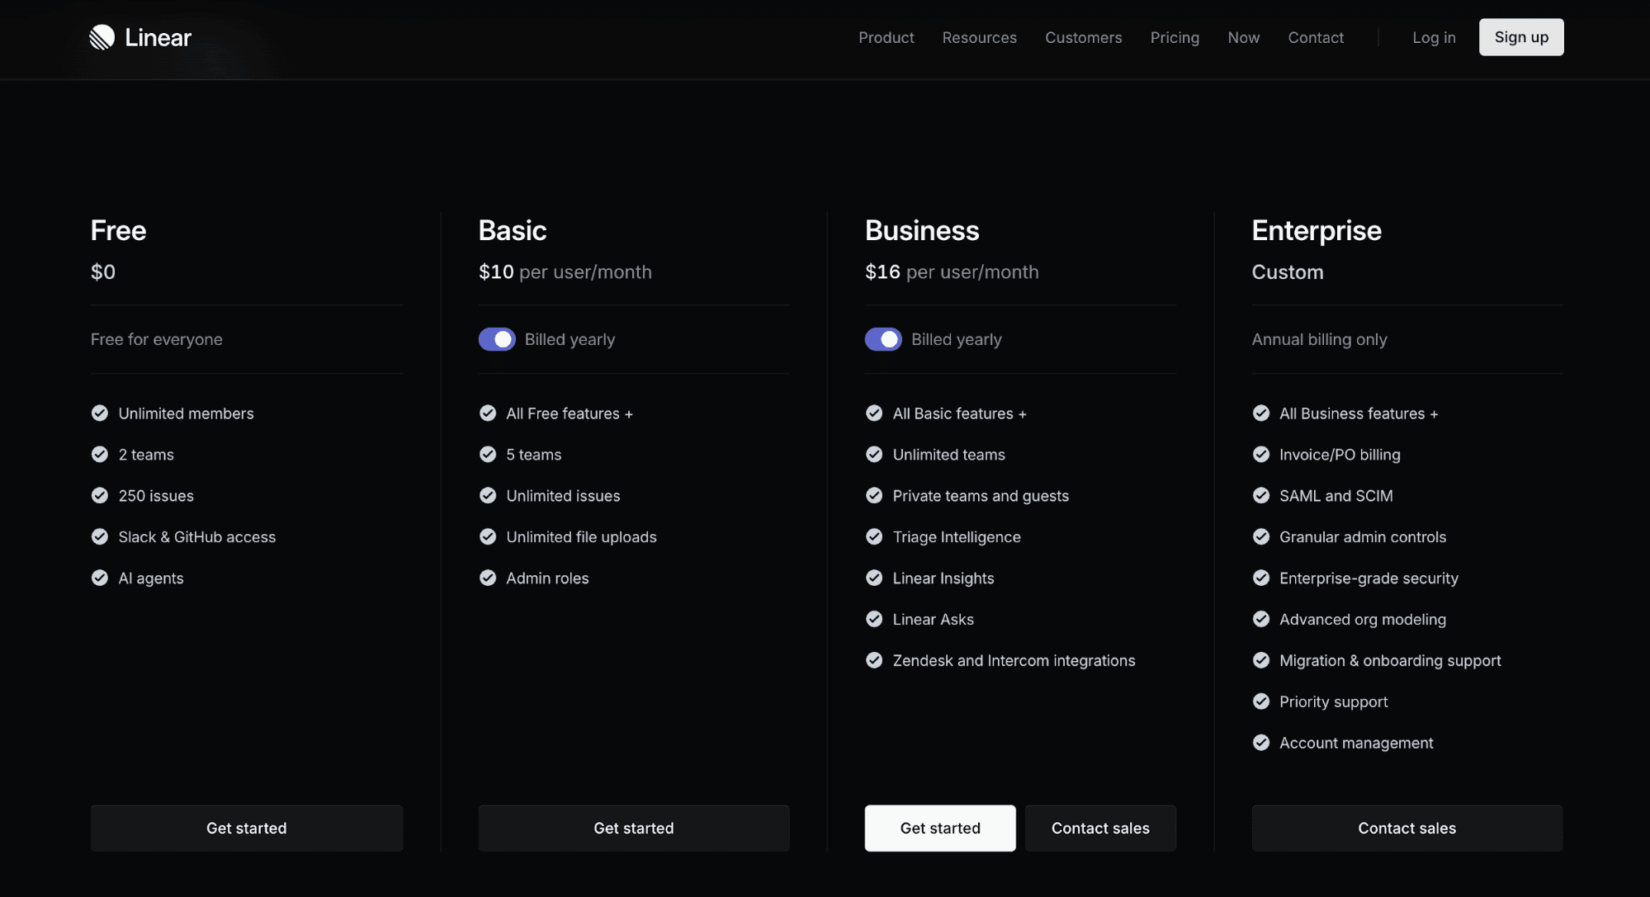Click checkmark icon next to Admin roles
Image resolution: width=1650 pixels, height=897 pixels.
[x=488, y=578]
